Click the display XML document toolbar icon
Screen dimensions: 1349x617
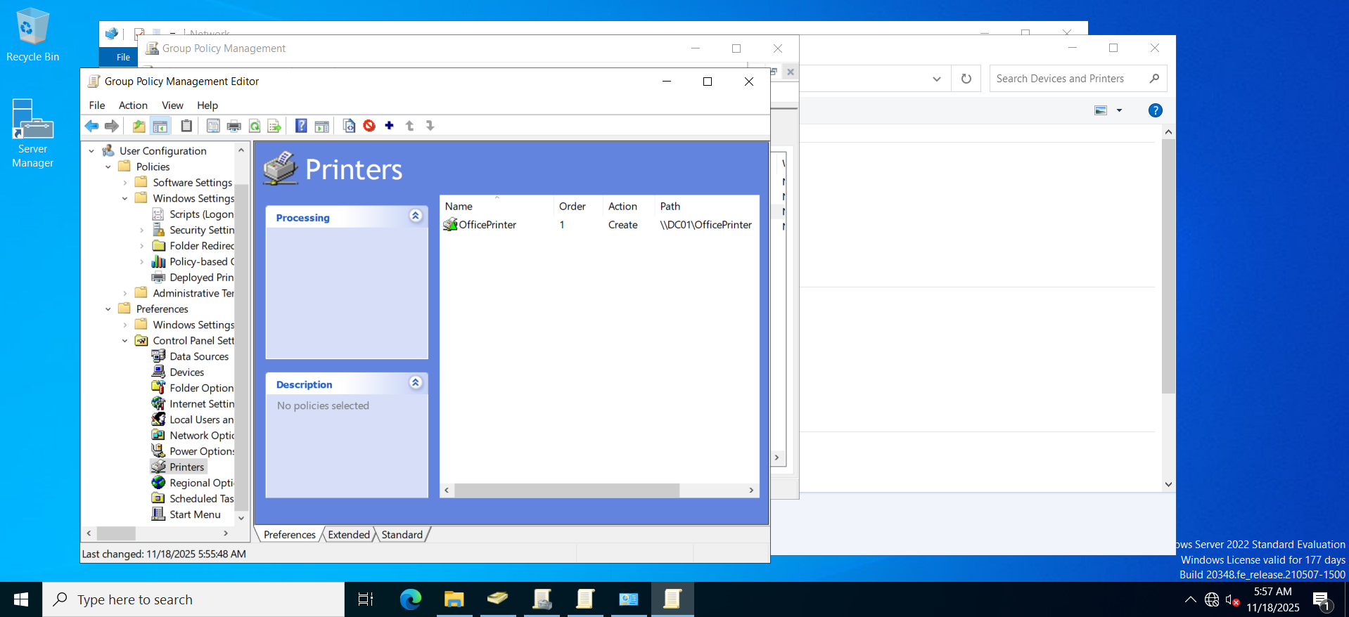(x=349, y=126)
